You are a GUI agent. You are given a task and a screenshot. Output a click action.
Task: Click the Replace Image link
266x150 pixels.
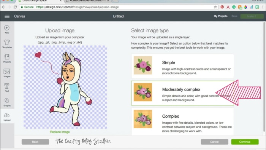click(60, 132)
